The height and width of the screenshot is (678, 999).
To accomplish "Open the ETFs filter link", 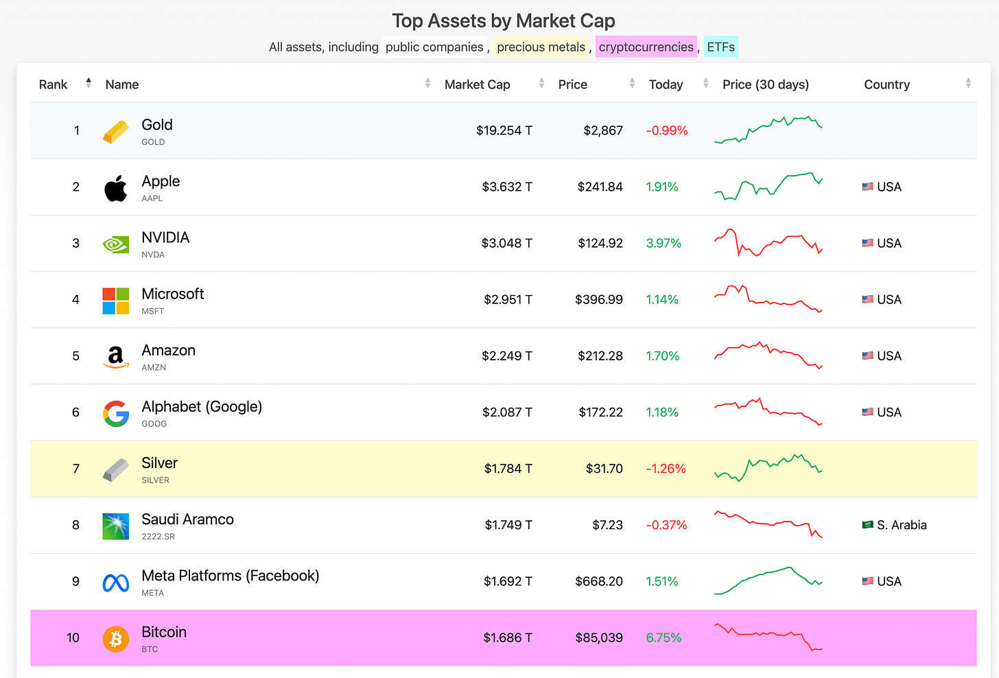I will 720,47.
